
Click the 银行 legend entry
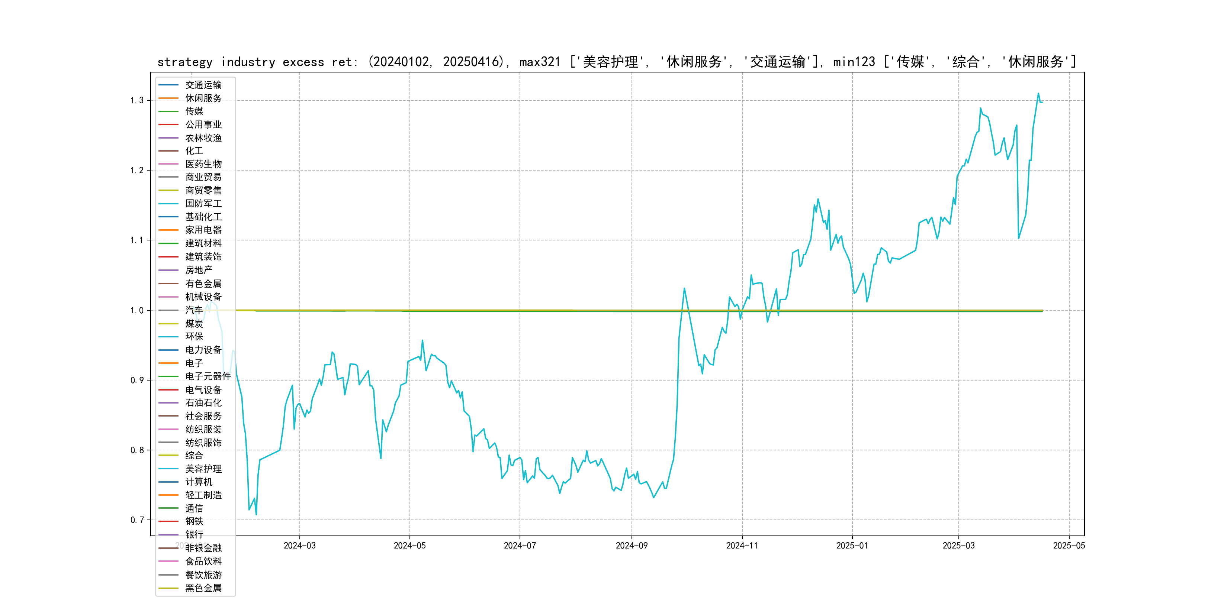pos(194,534)
